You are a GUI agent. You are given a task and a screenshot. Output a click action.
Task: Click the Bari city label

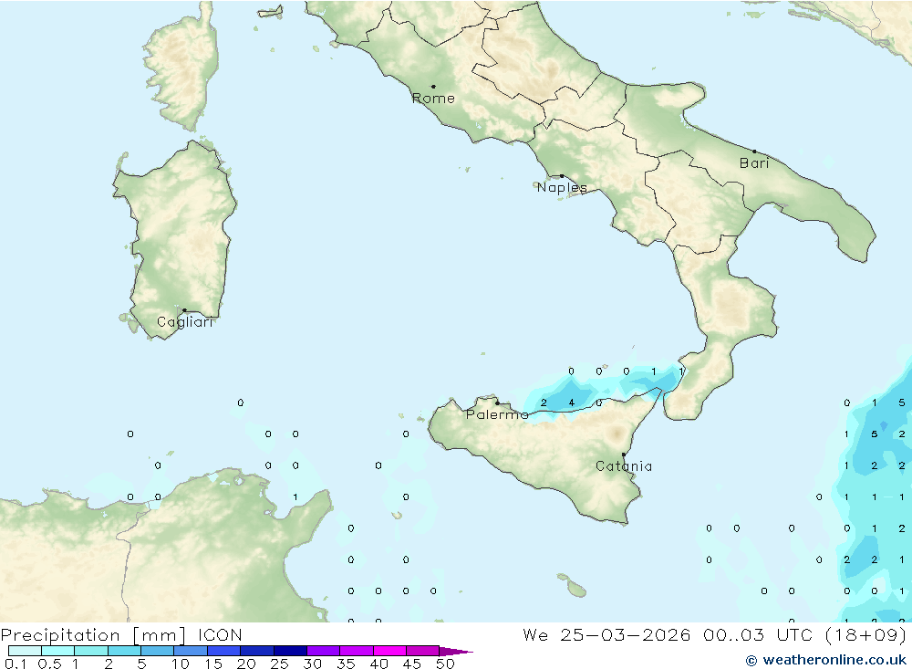(754, 163)
